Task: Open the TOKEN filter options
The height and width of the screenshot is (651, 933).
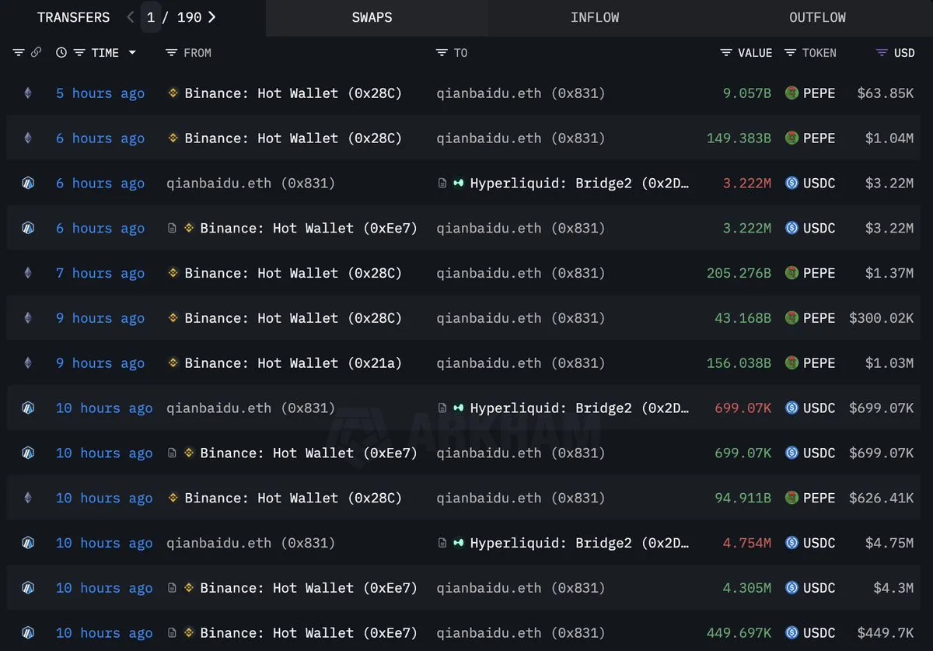Action: (790, 53)
